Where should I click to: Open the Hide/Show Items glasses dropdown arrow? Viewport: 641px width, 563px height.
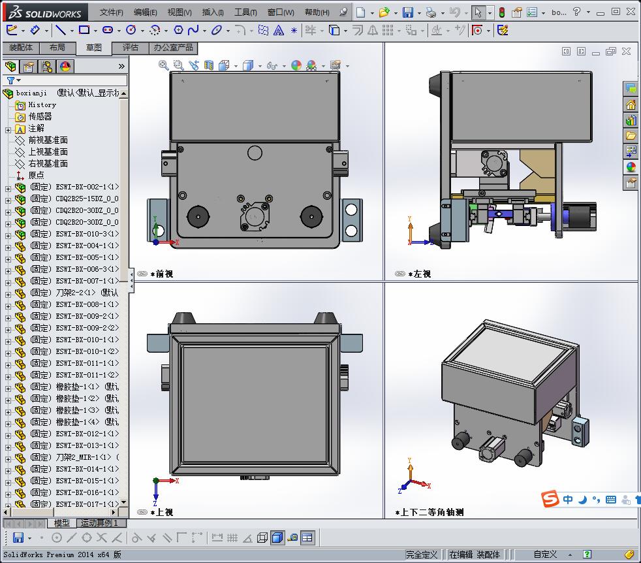tap(284, 66)
